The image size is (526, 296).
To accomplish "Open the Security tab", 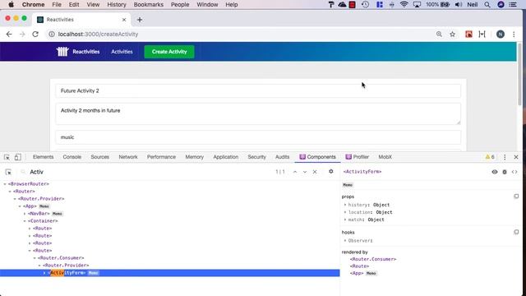I will (x=256, y=157).
